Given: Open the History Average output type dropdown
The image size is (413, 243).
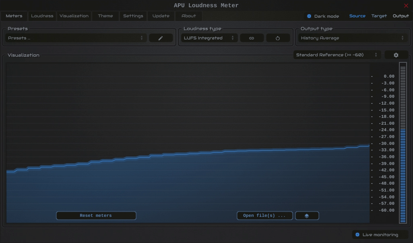Looking at the screenshot, I should point(353,38).
